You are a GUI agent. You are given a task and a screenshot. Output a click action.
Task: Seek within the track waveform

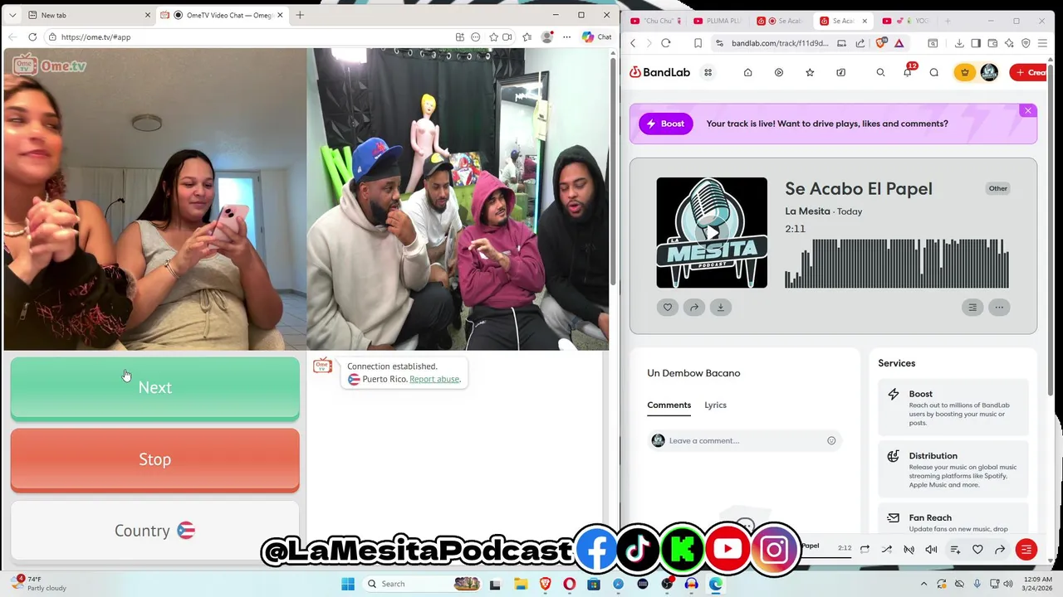pos(897,264)
